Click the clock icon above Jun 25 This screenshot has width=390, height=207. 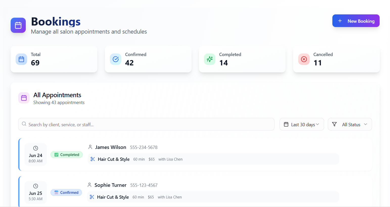pos(36,186)
